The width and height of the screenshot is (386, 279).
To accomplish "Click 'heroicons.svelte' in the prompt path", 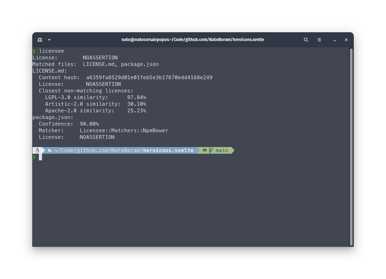I will [x=168, y=151].
